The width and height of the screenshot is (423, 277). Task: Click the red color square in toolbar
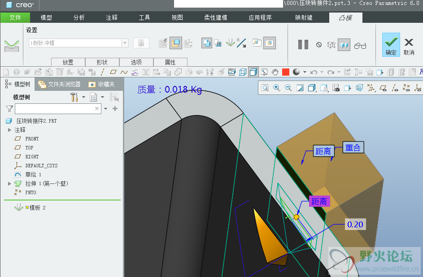point(285,72)
